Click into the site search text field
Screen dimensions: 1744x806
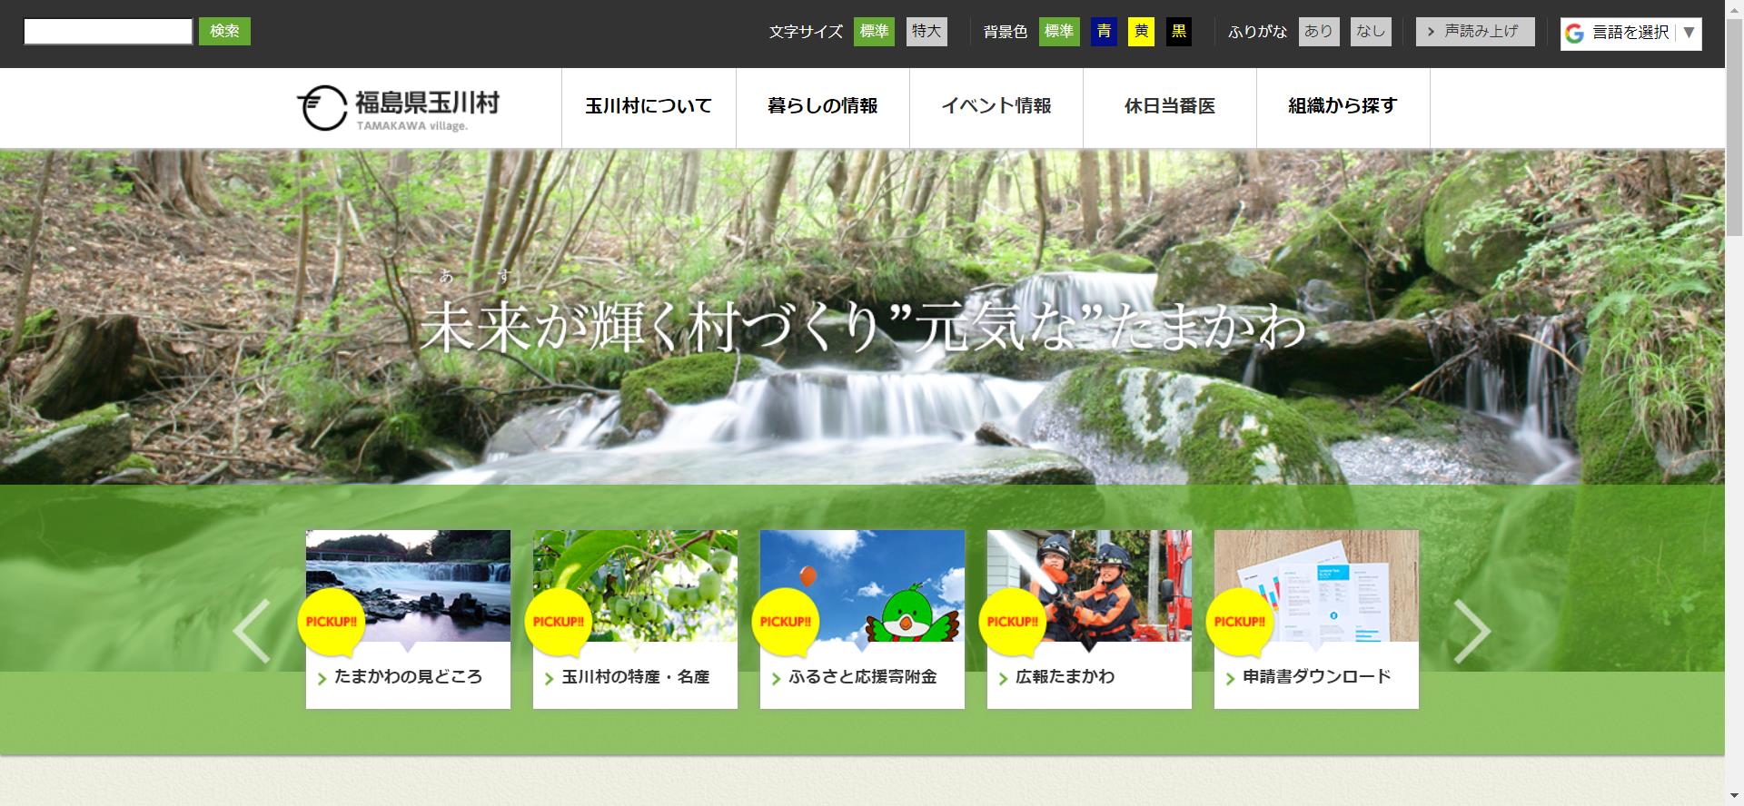[108, 32]
